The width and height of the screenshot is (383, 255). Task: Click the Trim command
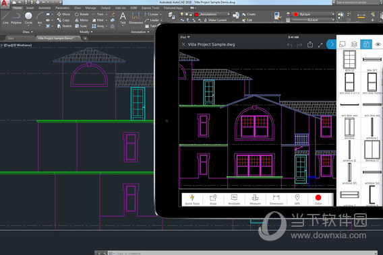pos(98,14)
